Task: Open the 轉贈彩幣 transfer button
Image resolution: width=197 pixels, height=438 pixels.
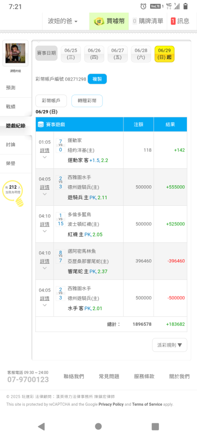Action: click(87, 101)
